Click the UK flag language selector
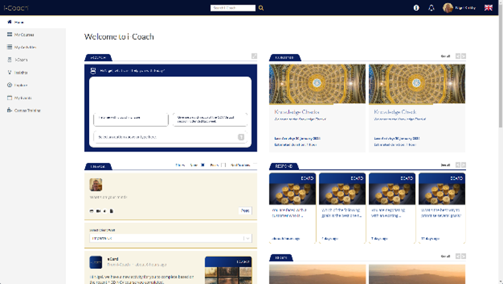 tap(488, 8)
